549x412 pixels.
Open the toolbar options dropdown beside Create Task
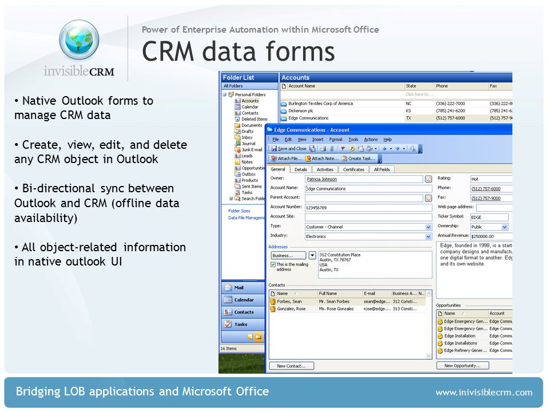pos(380,160)
